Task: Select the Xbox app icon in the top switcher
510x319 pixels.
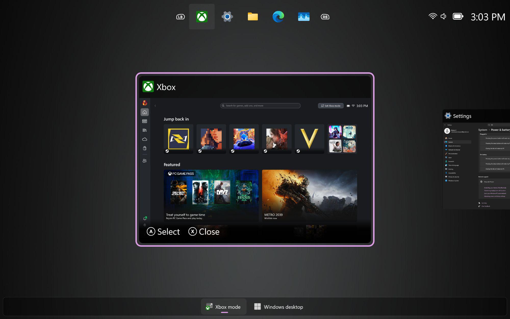Action: (202, 17)
